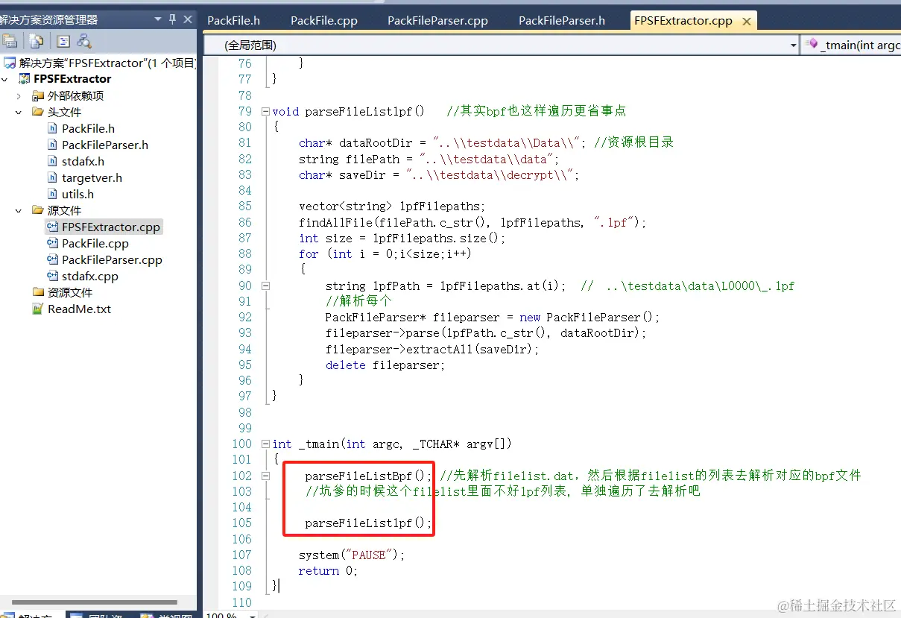The height and width of the screenshot is (618, 901).
Task: Click 'void parseFileListlpf()' on line 79
Action: pos(348,112)
